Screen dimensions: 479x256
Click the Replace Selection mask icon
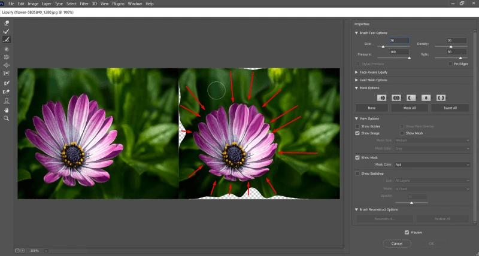point(381,97)
